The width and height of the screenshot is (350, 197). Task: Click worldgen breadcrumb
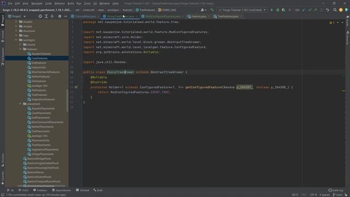[x=113, y=10]
